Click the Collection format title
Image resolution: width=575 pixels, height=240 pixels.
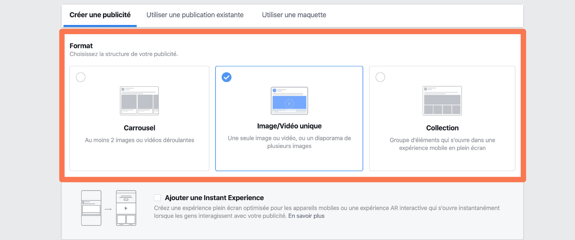coord(442,128)
